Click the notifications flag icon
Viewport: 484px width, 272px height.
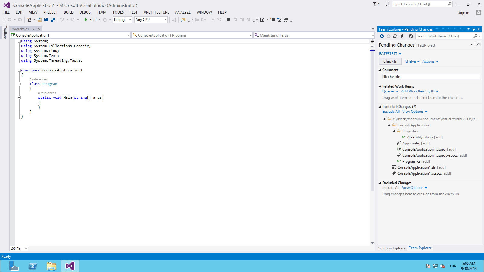pos(376,4)
